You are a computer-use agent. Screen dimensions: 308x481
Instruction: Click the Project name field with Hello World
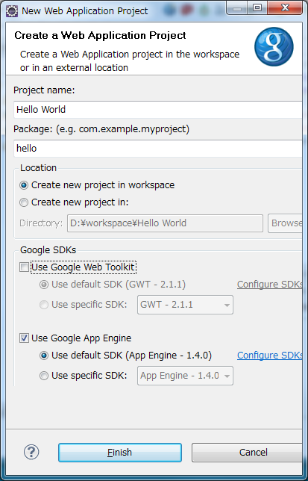[x=158, y=110]
